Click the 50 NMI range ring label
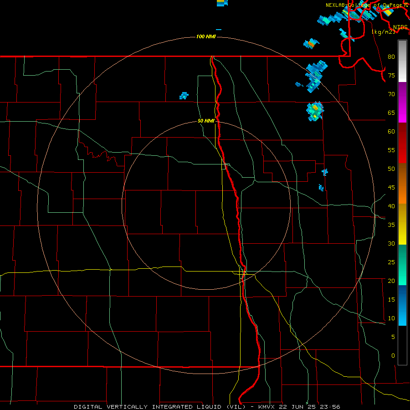 (206, 121)
